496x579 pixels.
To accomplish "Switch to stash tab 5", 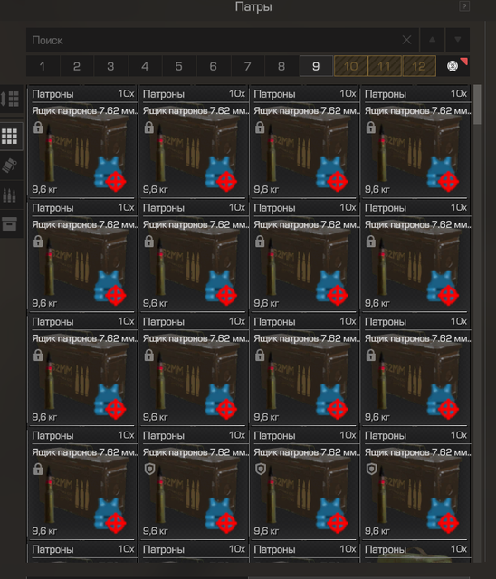I will coord(178,66).
